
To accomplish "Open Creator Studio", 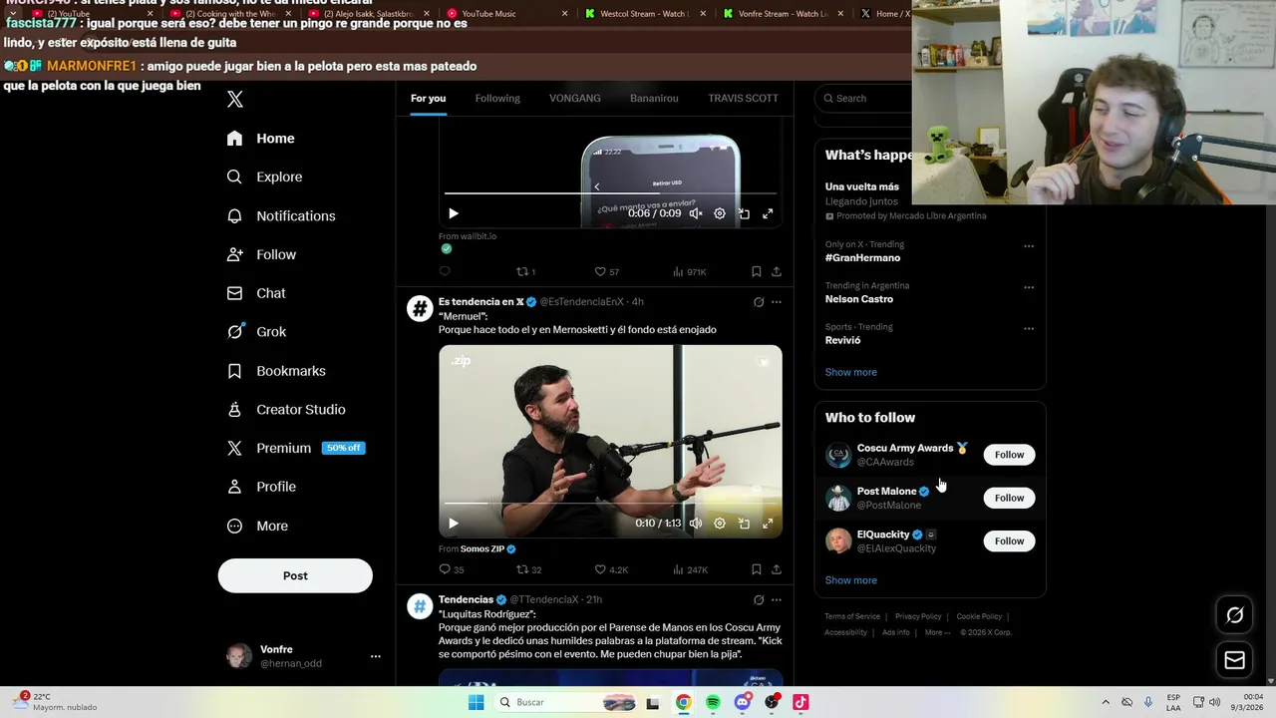I will click(x=286, y=410).
